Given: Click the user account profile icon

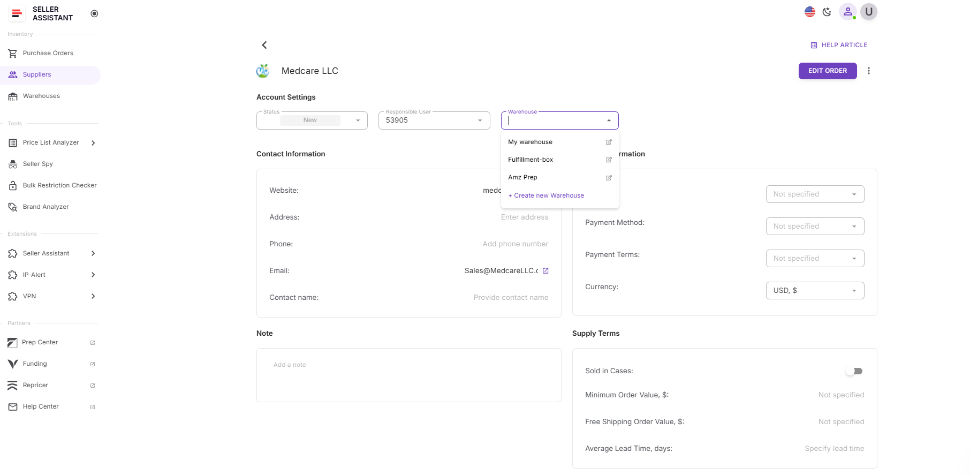Looking at the screenshot, I should click(x=847, y=12).
